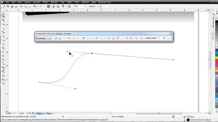
Task: Click the Welcome screen icon
Action: (69, 6)
